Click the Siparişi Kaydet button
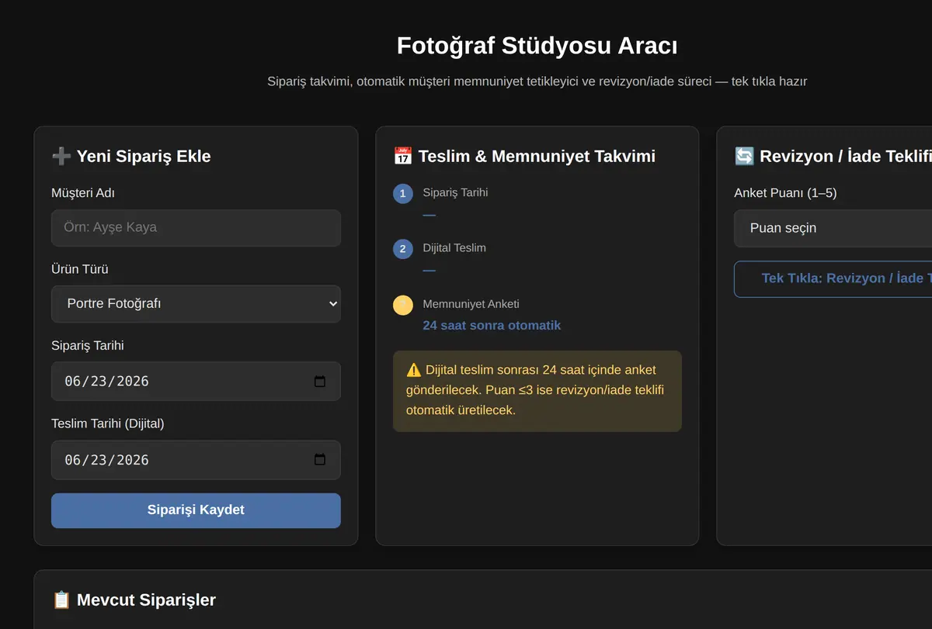Image resolution: width=932 pixels, height=629 pixels. click(x=196, y=510)
